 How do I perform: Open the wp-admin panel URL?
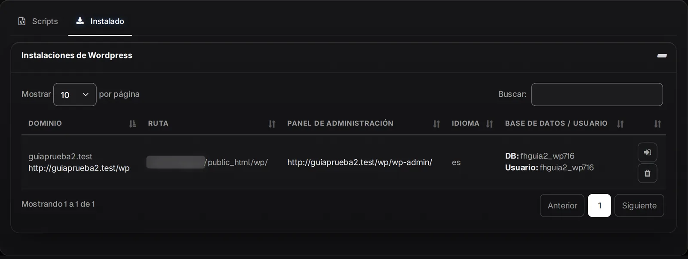359,162
